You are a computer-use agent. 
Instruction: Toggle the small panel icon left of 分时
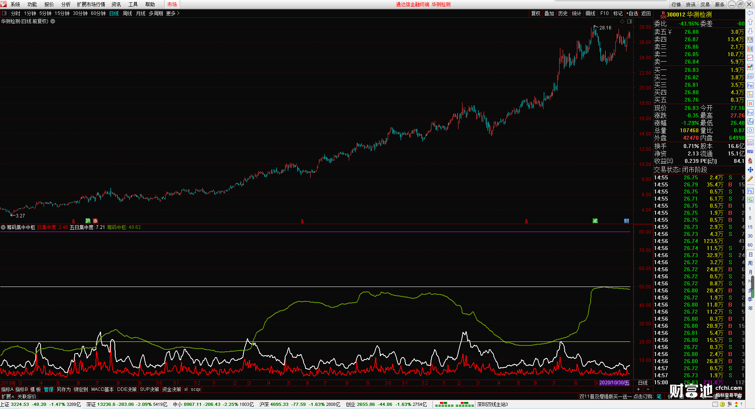[4, 13]
